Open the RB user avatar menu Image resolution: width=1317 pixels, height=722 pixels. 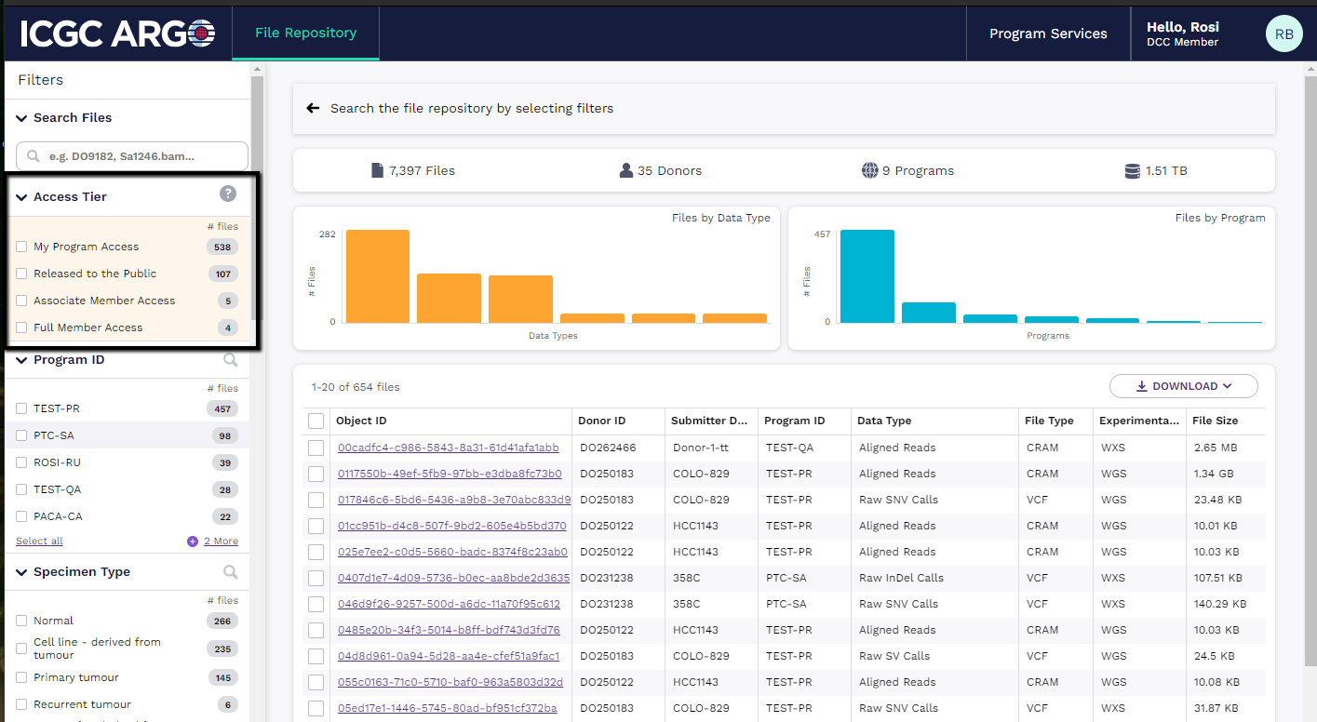click(1283, 33)
